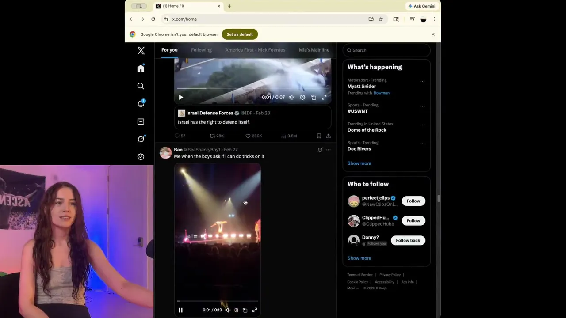Open Notifications bell in sidebar
This screenshot has height=318, width=566.
click(141, 103)
